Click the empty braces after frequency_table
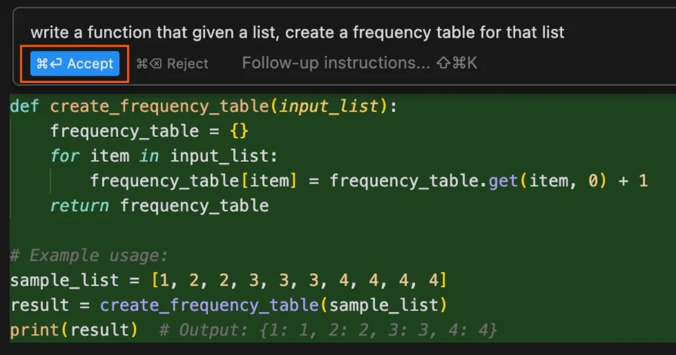676x355 pixels. (239, 131)
